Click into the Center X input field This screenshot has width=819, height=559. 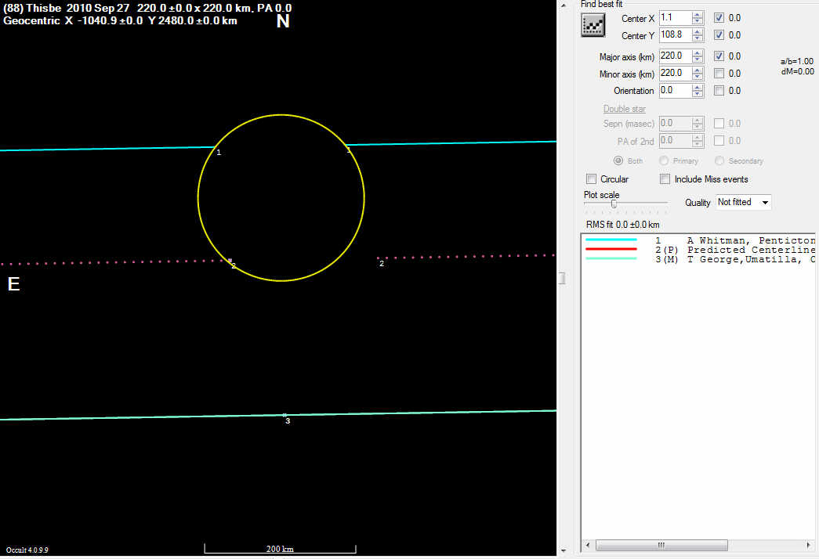pyautogui.click(x=674, y=17)
